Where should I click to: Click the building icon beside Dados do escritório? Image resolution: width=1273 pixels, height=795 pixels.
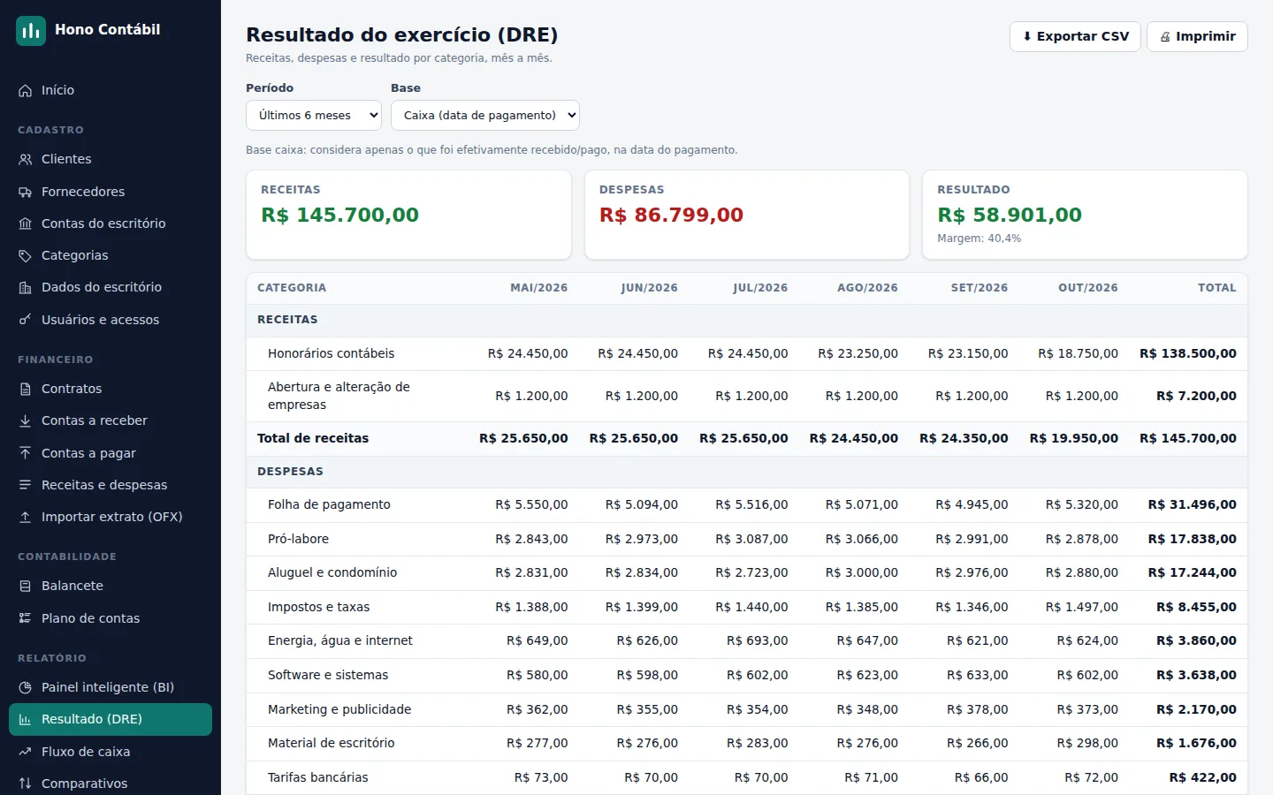click(25, 287)
